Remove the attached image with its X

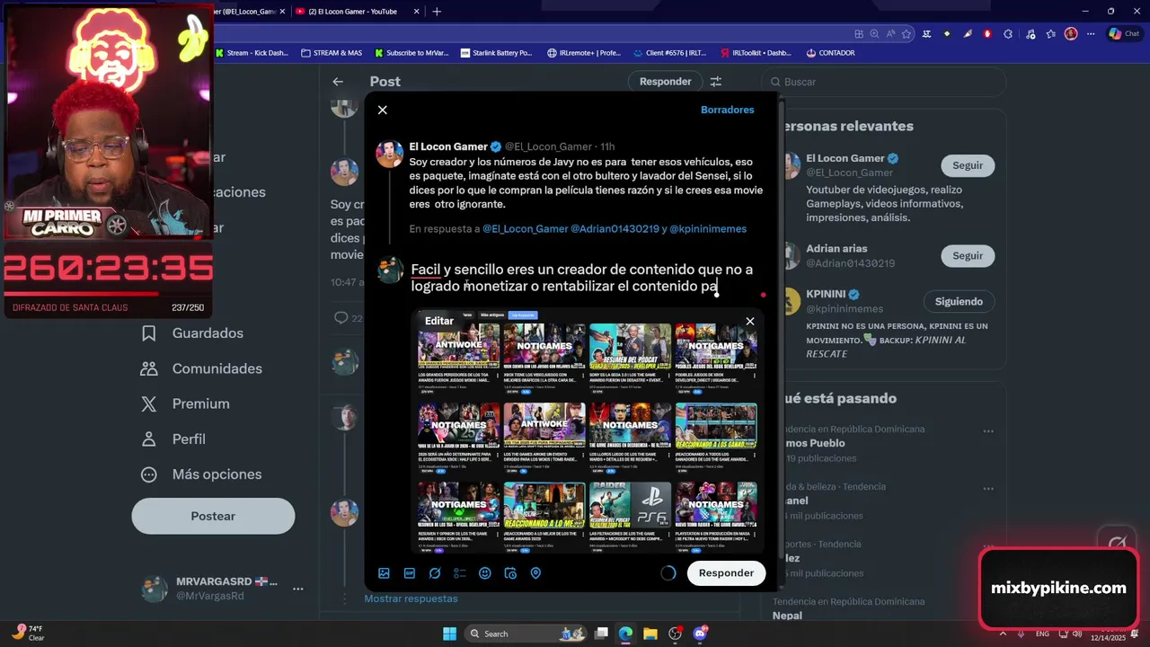click(750, 321)
